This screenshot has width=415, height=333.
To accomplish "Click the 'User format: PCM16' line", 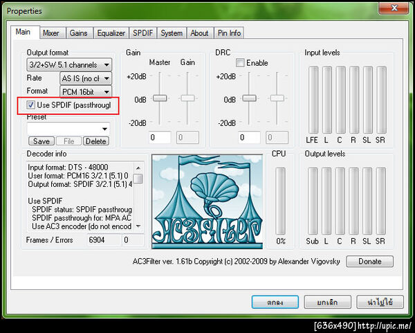I will click(x=78, y=176).
